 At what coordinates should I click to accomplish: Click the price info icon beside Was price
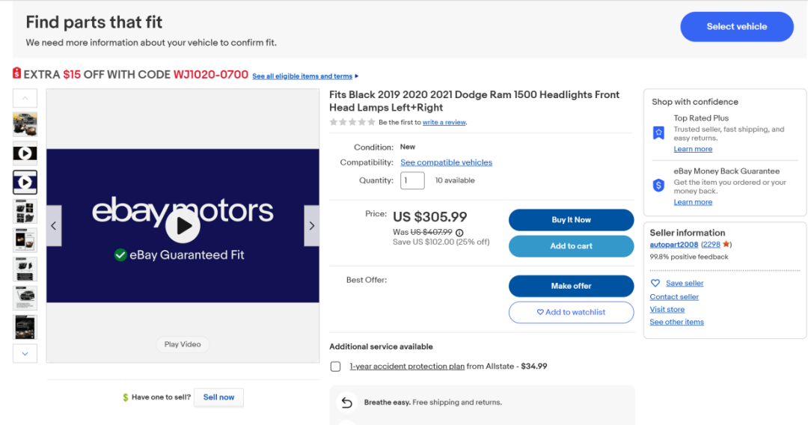459,233
